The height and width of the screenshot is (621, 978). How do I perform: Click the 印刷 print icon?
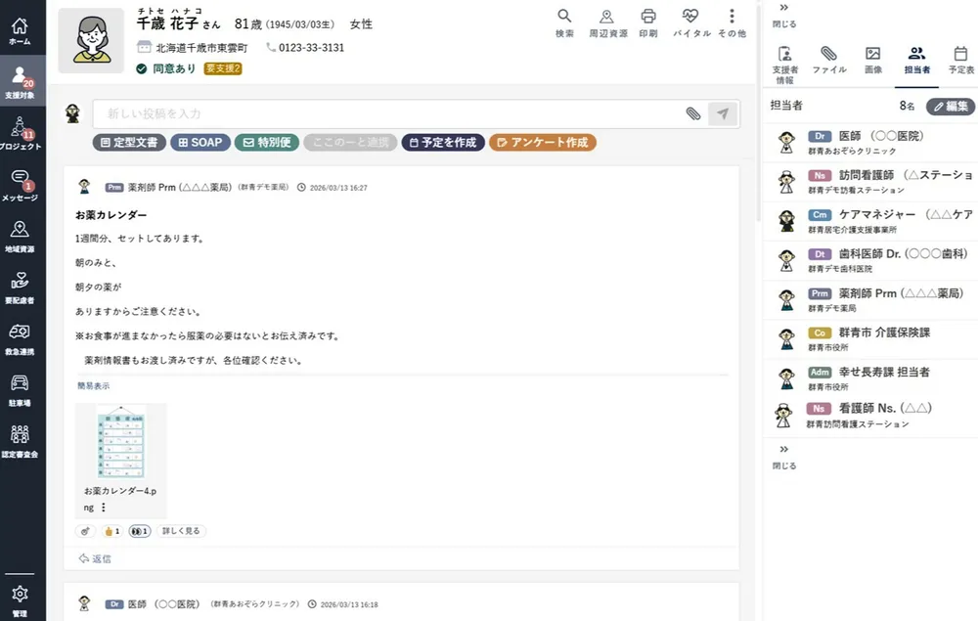click(648, 23)
